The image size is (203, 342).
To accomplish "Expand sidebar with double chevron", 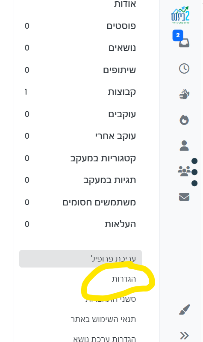I will coord(184,335).
